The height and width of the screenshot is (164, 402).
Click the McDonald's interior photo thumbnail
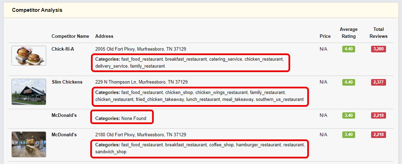29,144
